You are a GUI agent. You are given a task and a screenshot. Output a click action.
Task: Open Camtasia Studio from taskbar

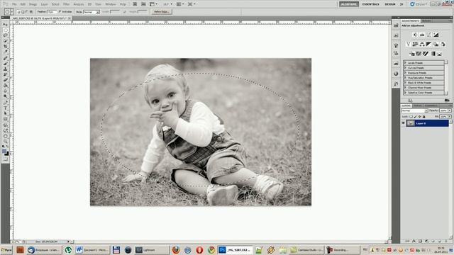click(307, 250)
